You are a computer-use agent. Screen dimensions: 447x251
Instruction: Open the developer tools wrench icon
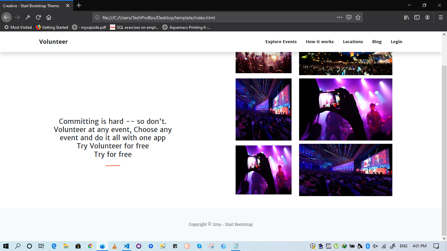pos(28,17)
